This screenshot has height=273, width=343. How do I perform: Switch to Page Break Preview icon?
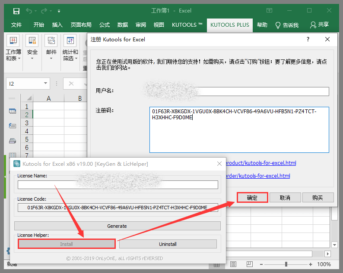point(249,264)
